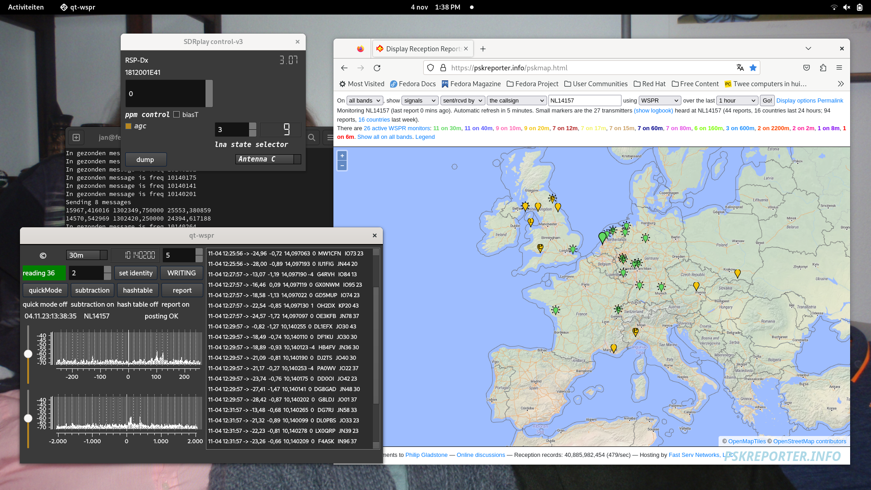Viewport: 871px width, 490px height.
Task: Click the new terminal tab icon
Action: pyautogui.click(x=76, y=137)
